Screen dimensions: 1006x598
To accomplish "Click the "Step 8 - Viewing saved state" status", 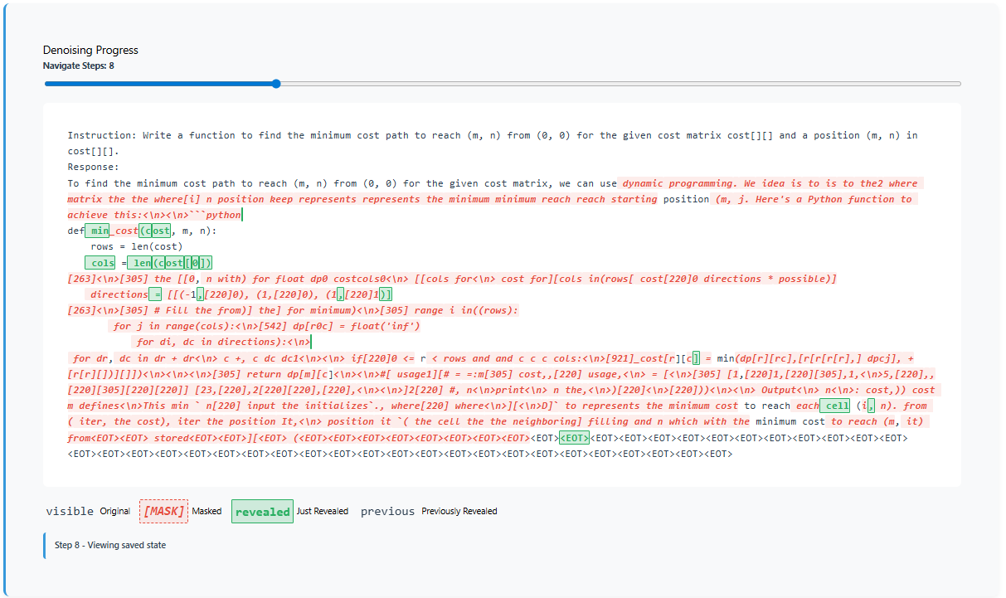I will coord(110,545).
